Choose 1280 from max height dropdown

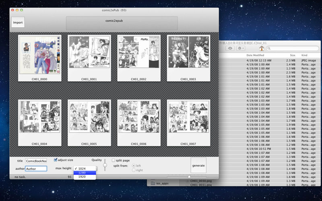coord(85,173)
